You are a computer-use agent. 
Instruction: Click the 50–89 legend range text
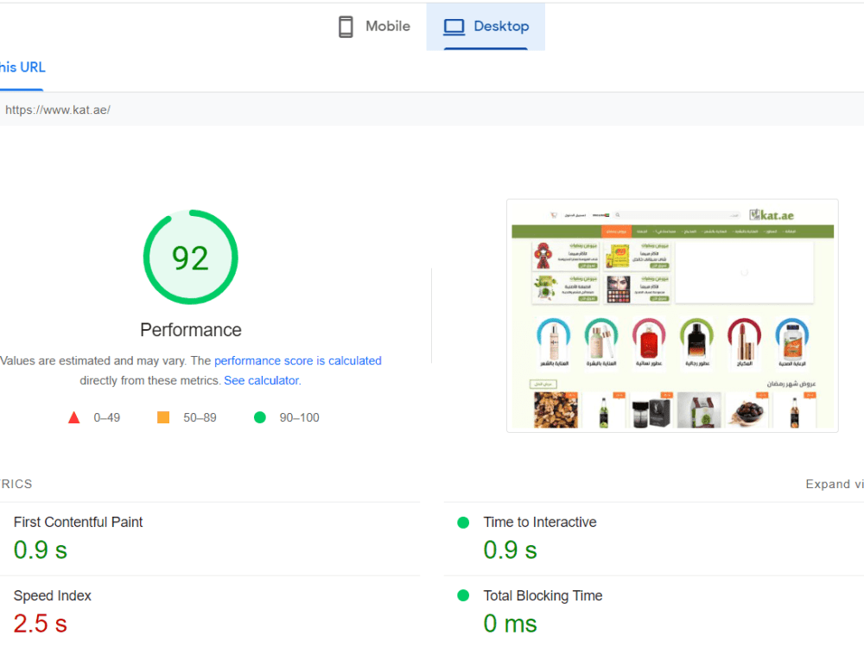click(200, 417)
